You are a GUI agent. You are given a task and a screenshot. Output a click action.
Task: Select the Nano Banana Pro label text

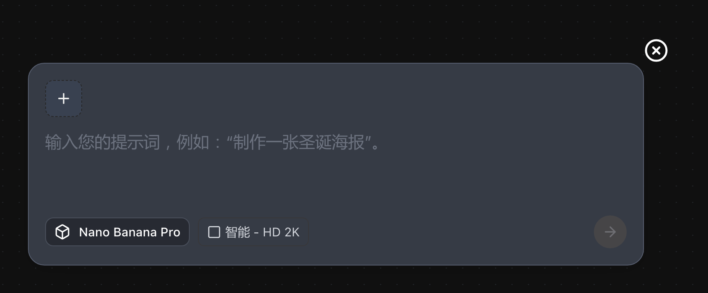[x=130, y=232]
